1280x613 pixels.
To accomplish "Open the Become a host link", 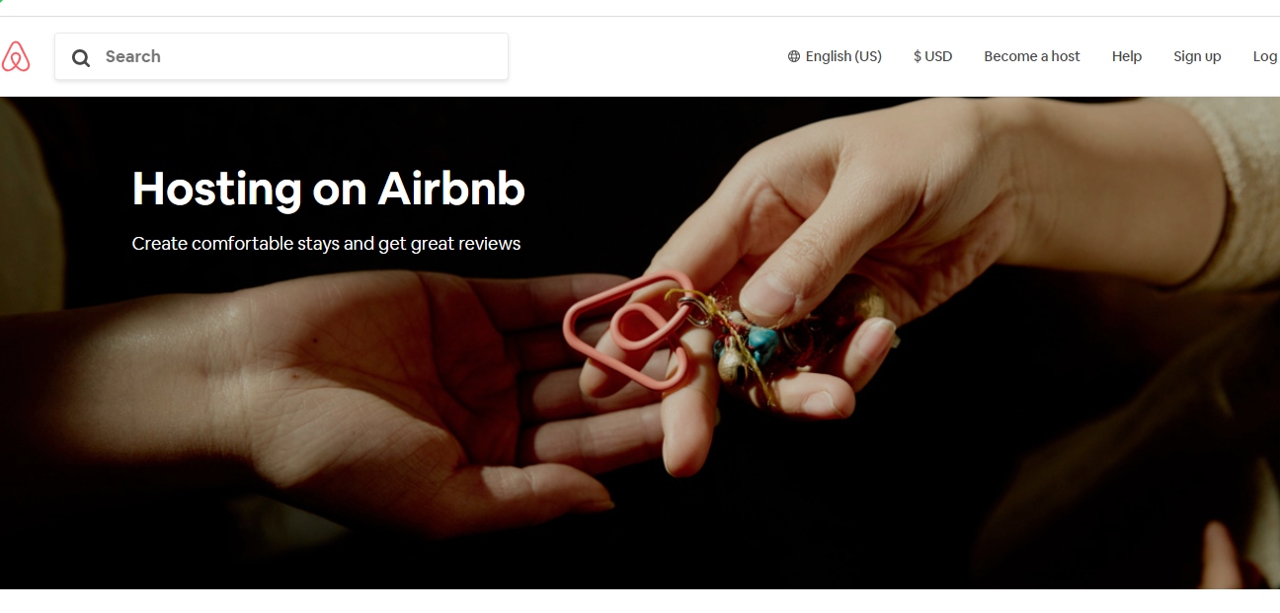I will (x=1032, y=56).
